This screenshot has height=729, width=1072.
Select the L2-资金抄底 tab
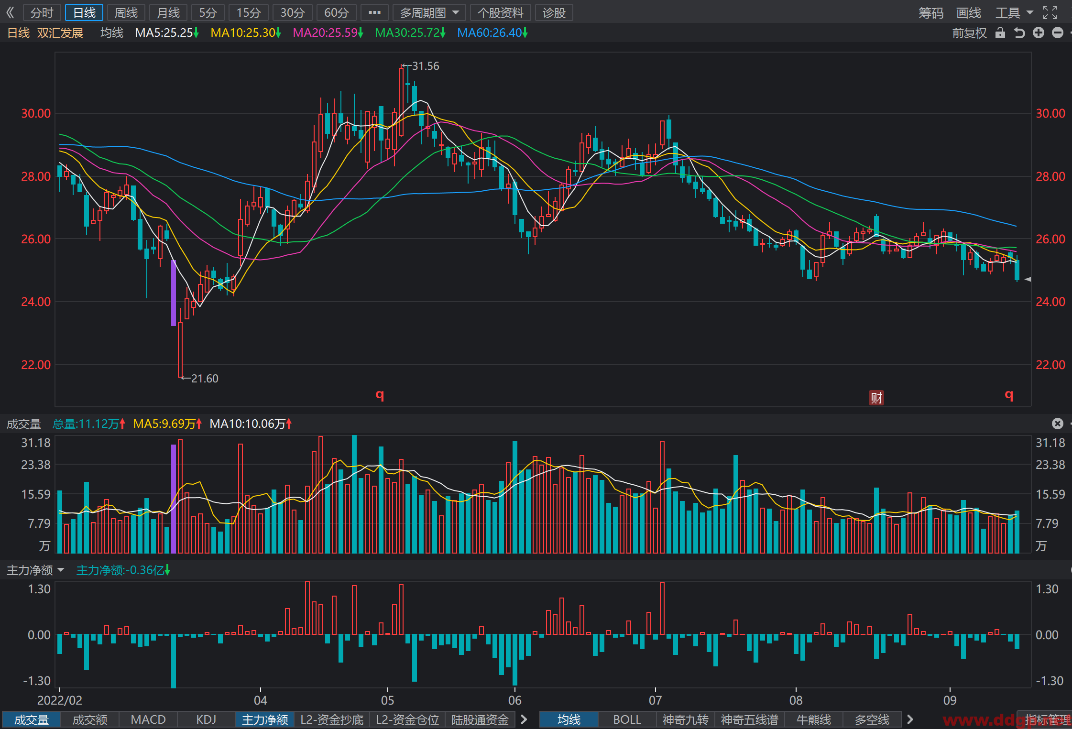coord(332,719)
